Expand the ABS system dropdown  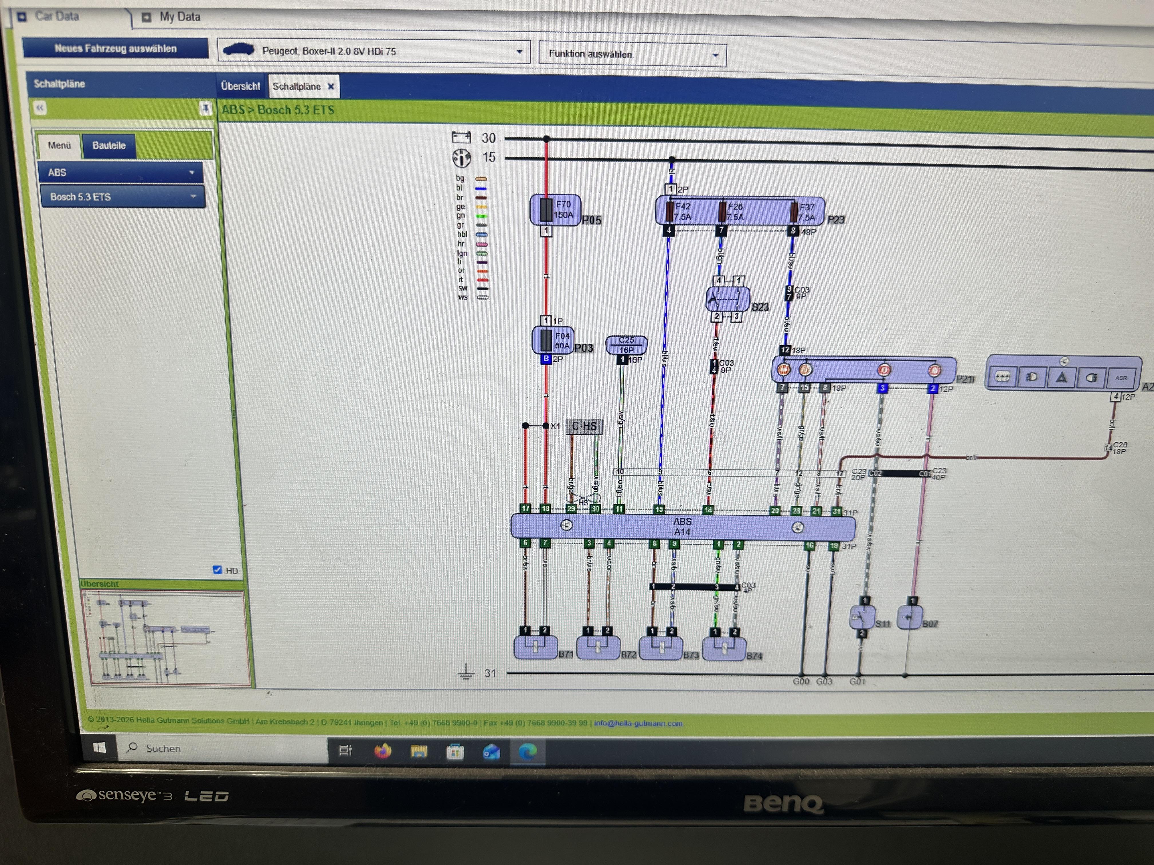pos(120,172)
